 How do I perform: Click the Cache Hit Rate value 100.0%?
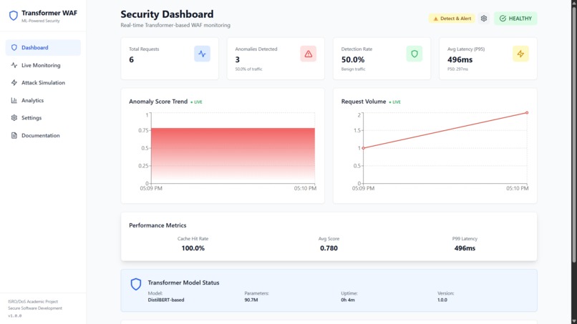(x=193, y=248)
